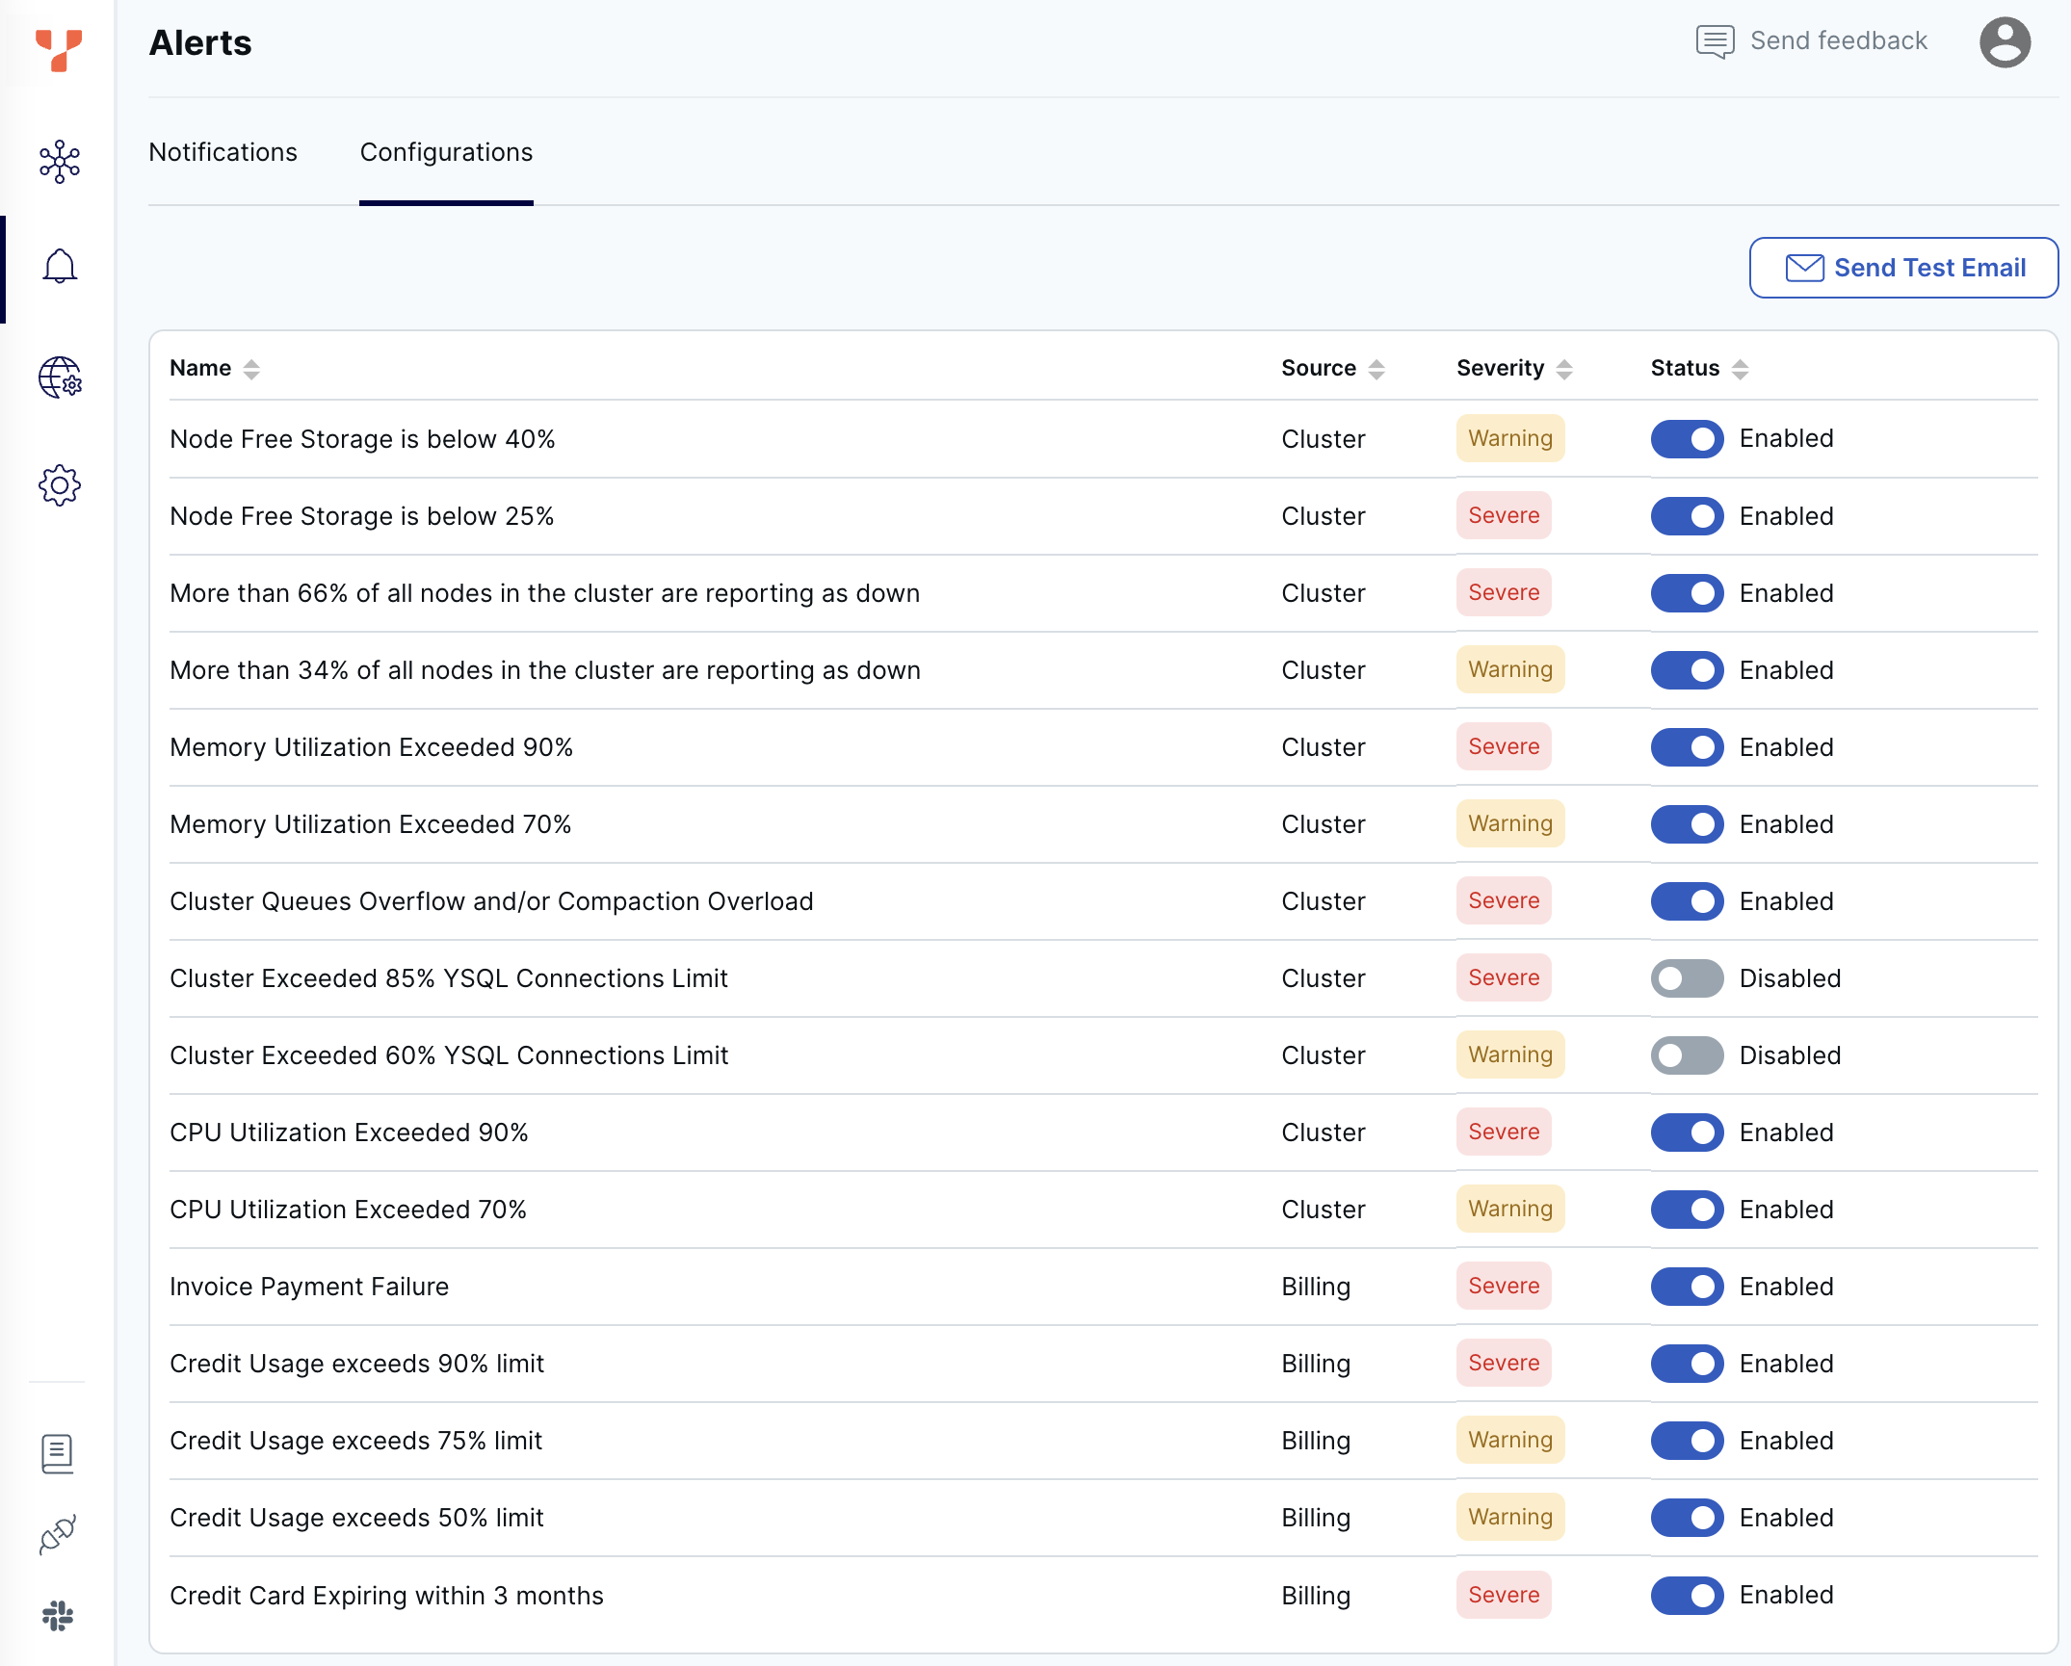Viewport: 2071px width, 1666px height.
Task: Open the Slack community icon
Action: pos(57,1615)
